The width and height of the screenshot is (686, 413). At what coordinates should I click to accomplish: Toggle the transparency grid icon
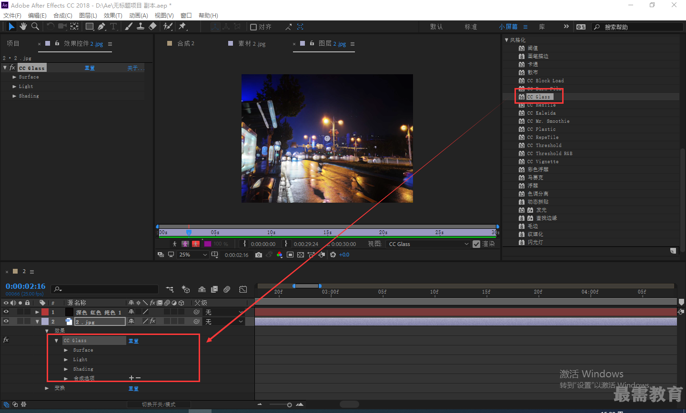pos(301,255)
